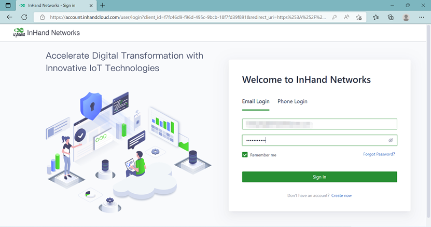
Task: Close the InHand Networks tab
Action: tap(91, 6)
